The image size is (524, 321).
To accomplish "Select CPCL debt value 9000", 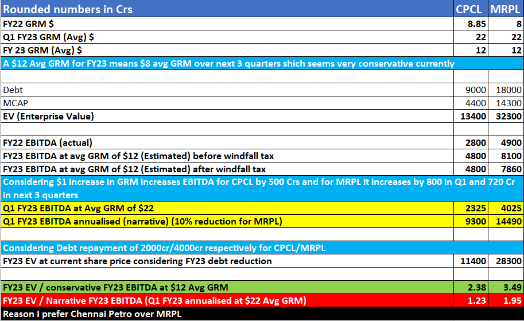I will (x=471, y=90).
